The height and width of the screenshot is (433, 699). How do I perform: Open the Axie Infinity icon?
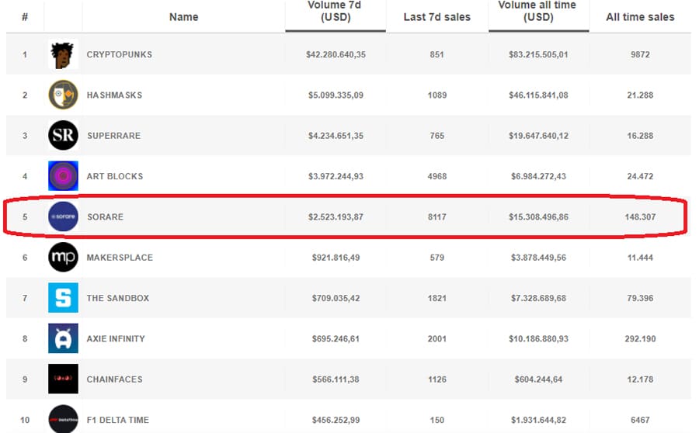(63, 338)
